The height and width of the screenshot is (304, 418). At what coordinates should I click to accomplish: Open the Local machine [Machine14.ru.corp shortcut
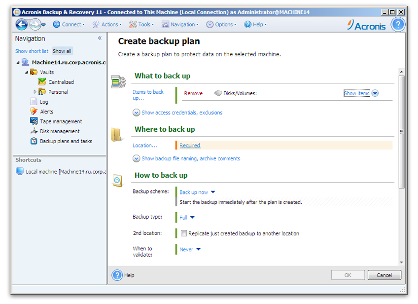(66, 172)
